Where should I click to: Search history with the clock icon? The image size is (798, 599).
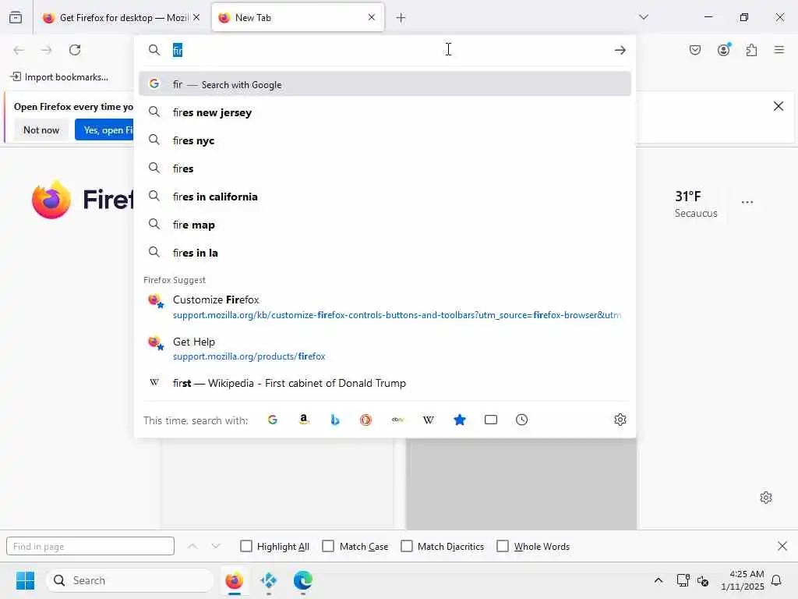tap(521, 420)
